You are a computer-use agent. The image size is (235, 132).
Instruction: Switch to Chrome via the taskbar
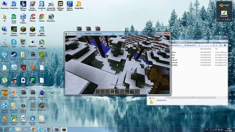33,129
